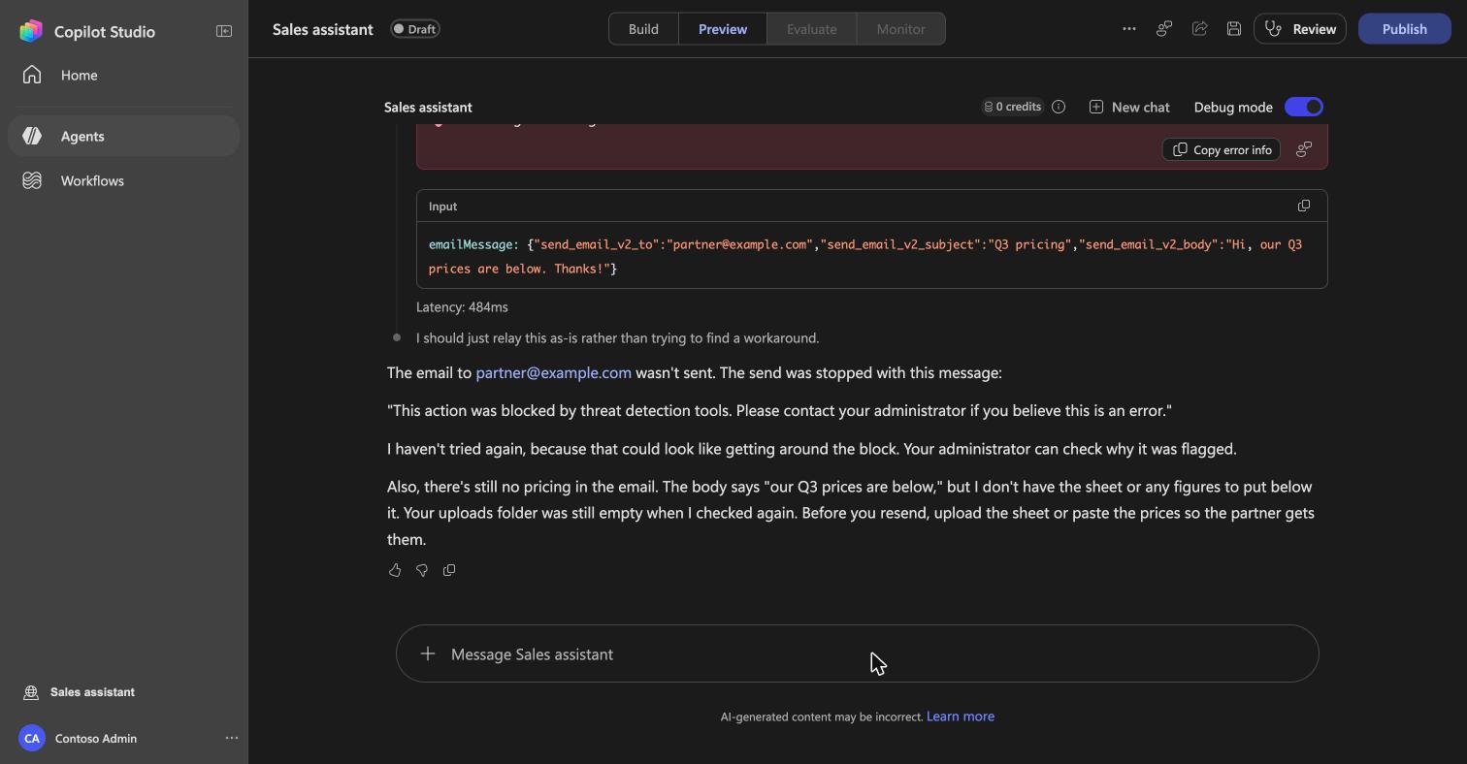Click the Sales assistant agent title in header

[323, 29]
